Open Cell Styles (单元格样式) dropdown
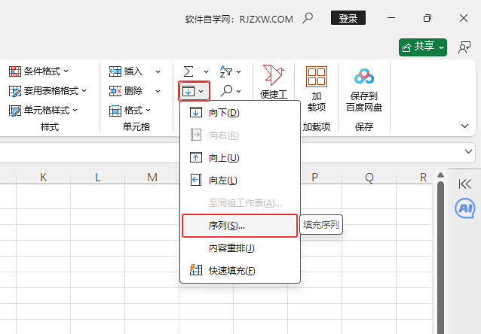 (x=43, y=111)
